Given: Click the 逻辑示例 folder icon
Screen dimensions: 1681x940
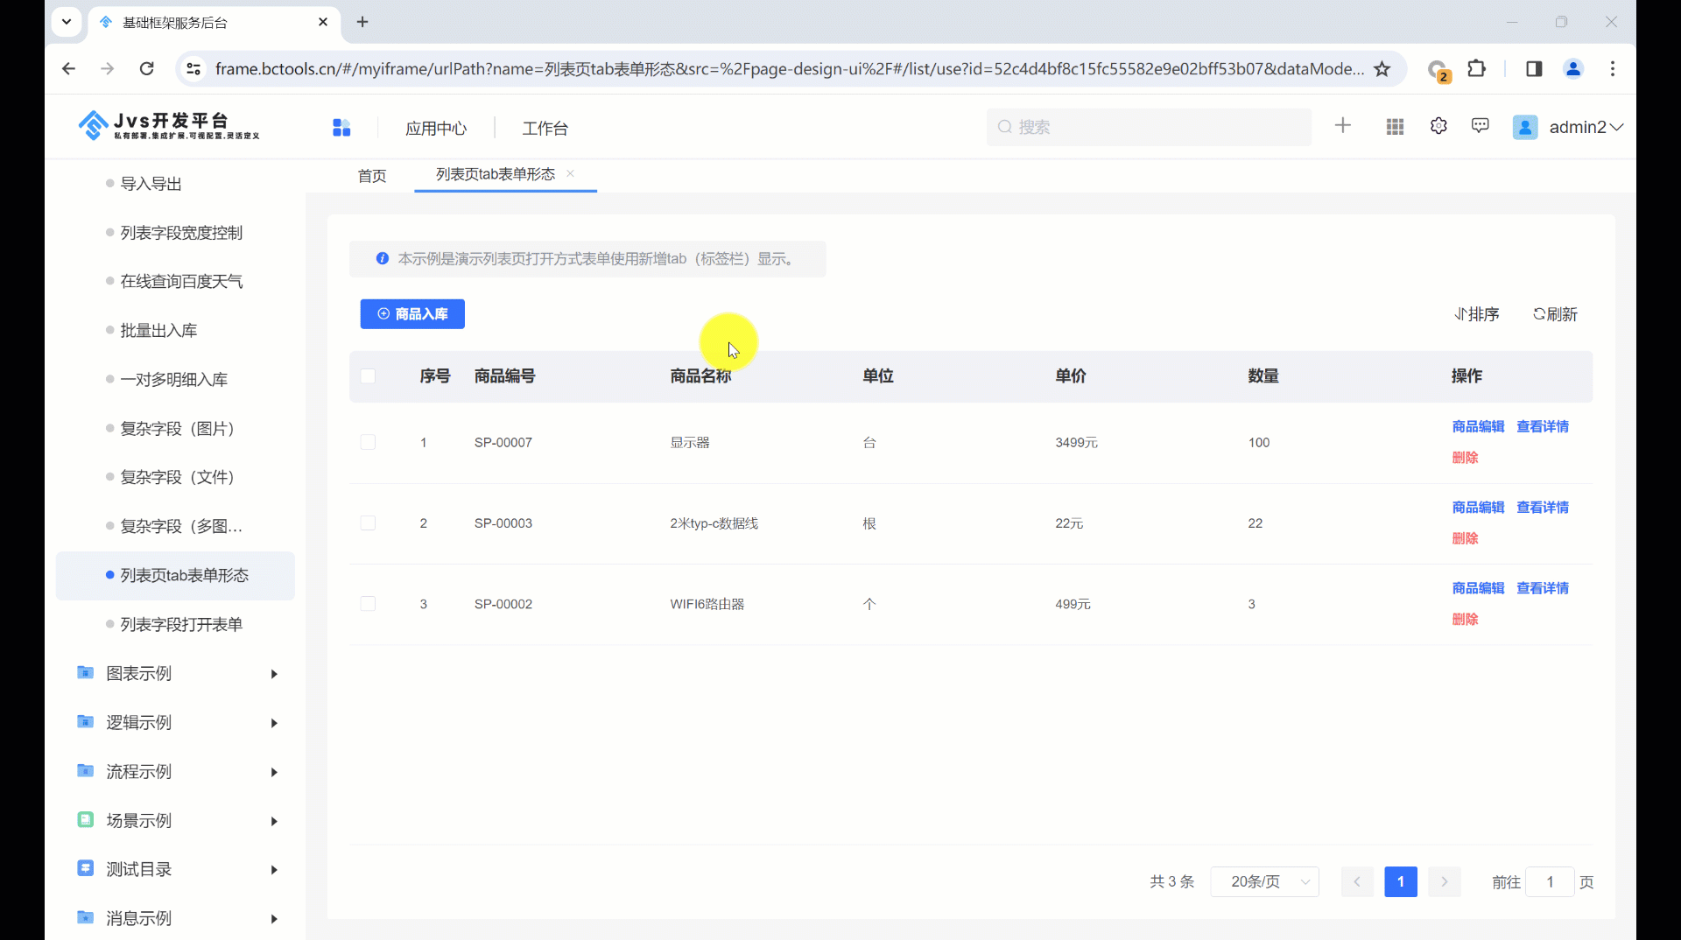Looking at the screenshot, I should pyautogui.click(x=85, y=721).
